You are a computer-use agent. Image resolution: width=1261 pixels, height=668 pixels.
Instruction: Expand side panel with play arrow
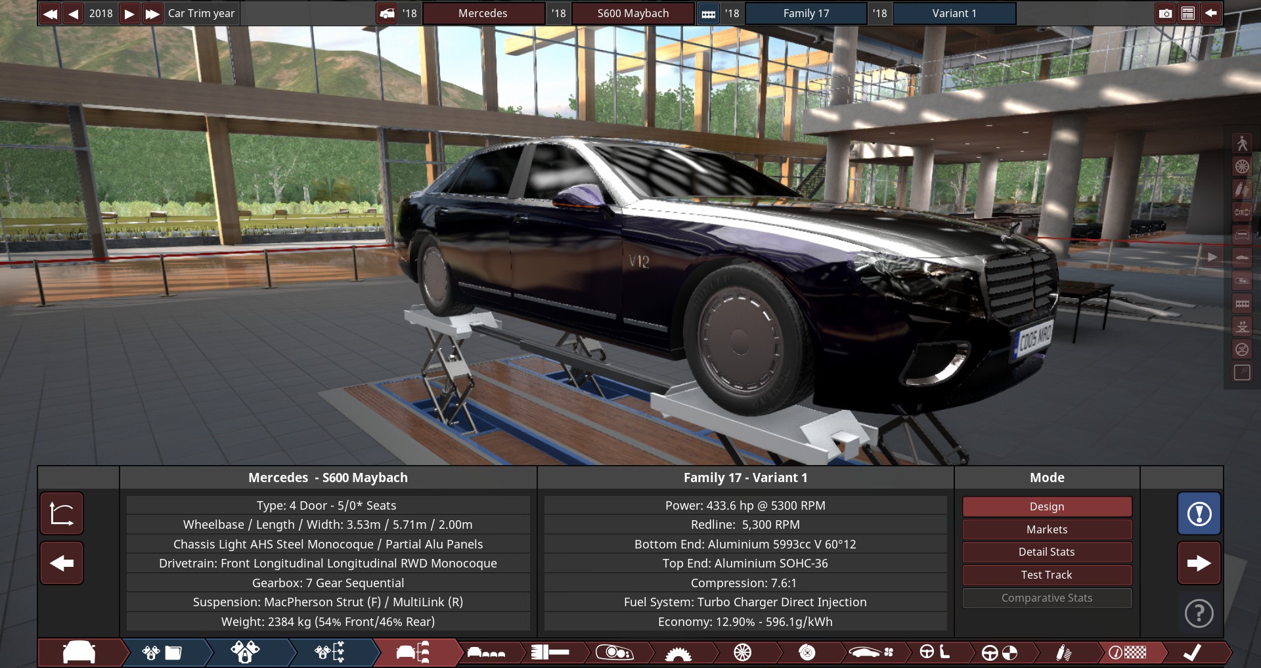click(1212, 257)
